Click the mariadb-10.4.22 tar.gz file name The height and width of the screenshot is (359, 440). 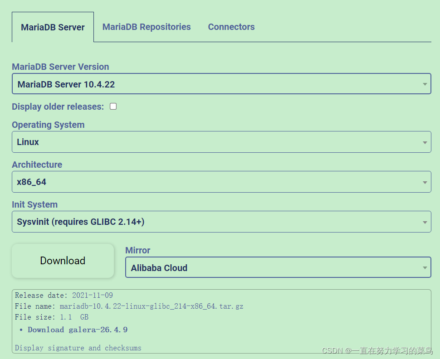pyautogui.click(x=151, y=306)
